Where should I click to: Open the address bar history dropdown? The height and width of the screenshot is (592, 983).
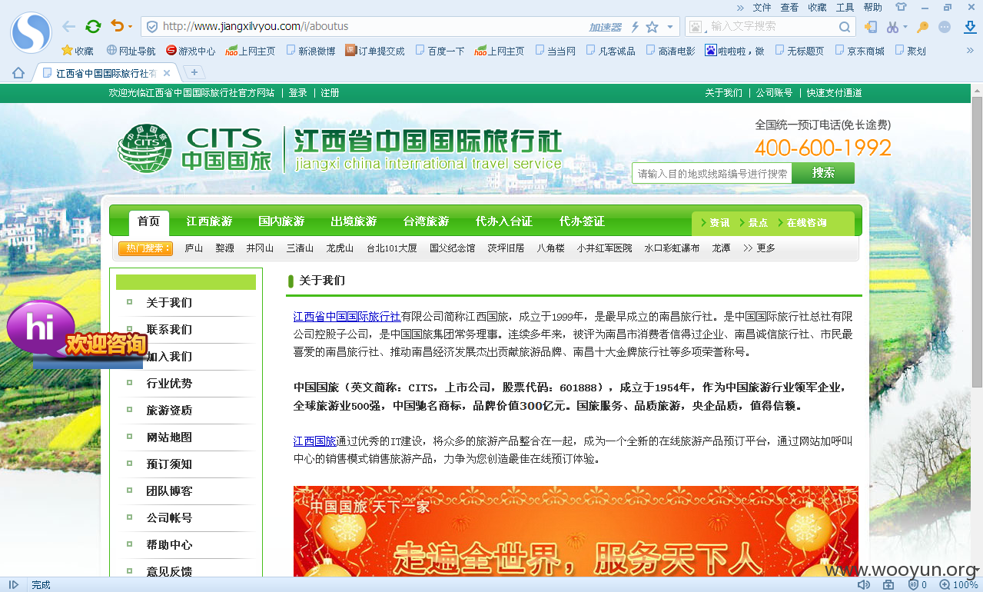tap(669, 27)
